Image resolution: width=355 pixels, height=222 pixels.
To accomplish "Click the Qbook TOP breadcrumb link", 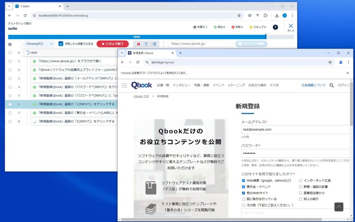I will (141, 96).
